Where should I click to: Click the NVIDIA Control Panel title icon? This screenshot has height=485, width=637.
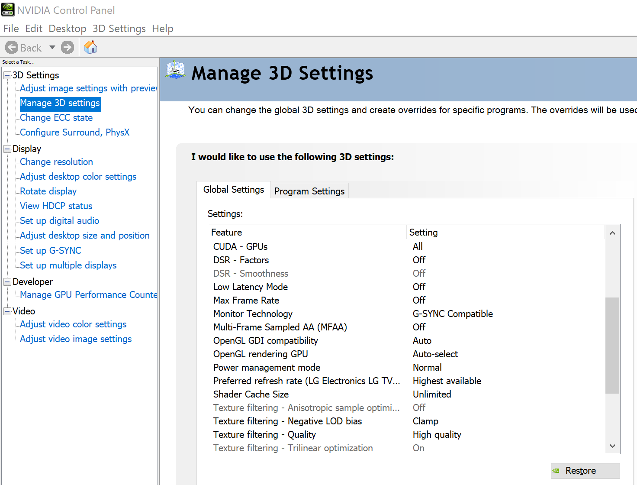click(8, 10)
